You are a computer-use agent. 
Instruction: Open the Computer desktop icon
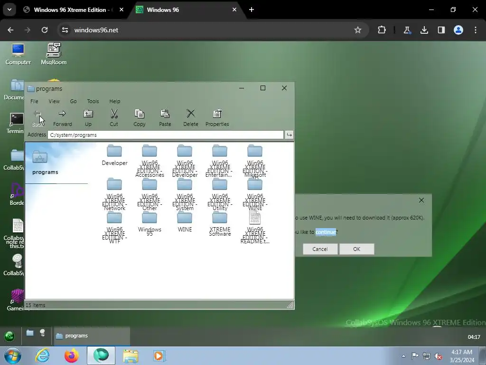coord(18,54)
